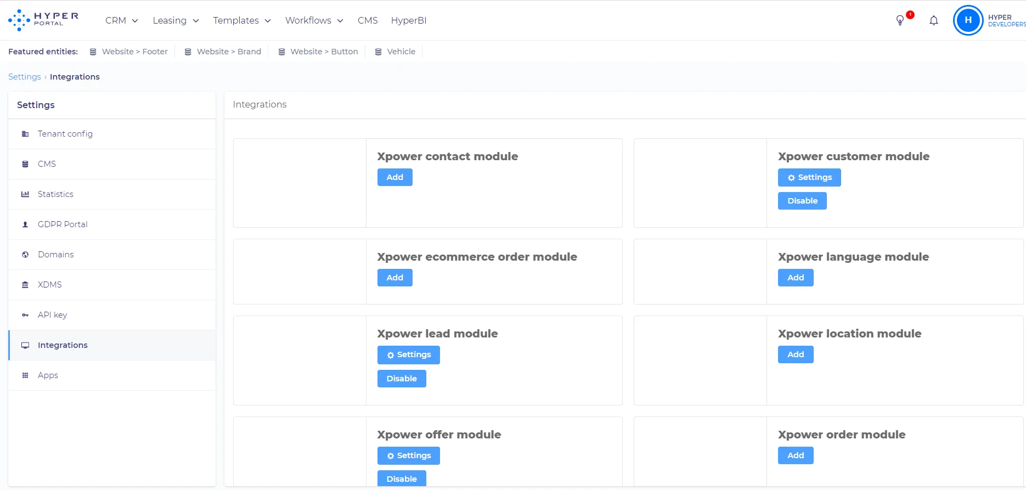The image size is (1026, 490).
Task: Select XDMS in Settings sidebar
Action: (x=112, y=285)
